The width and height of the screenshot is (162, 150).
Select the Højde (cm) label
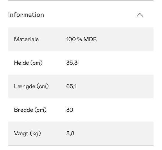point(28,63)
